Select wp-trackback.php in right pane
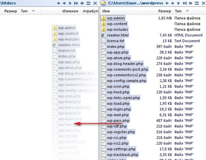This screenshot has height=160, width=206. click(x=122, y=155)
